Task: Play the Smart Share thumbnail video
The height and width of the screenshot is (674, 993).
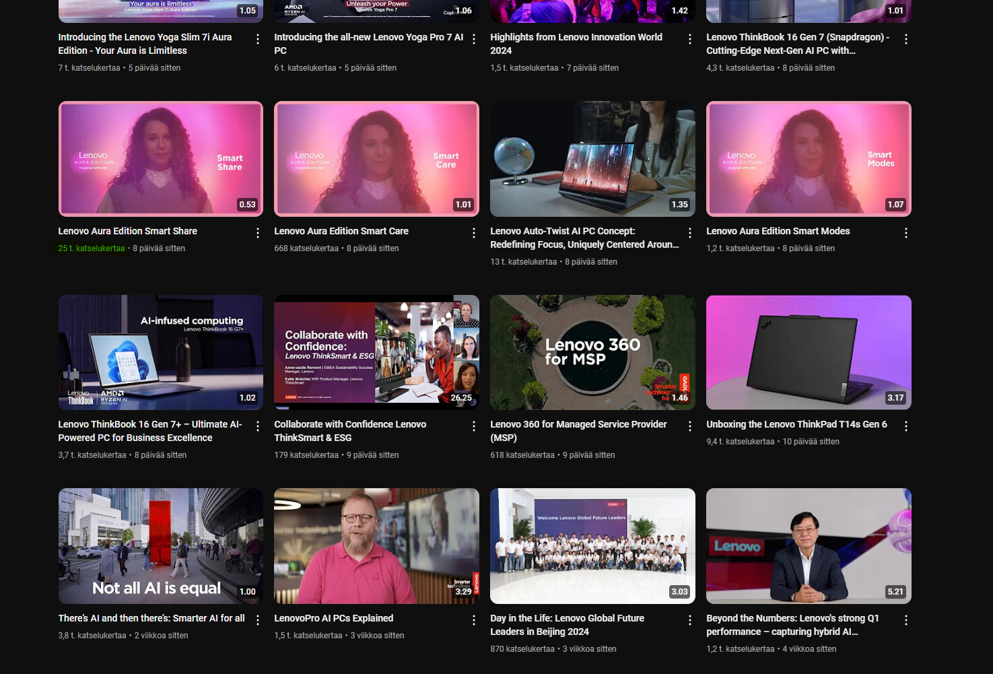Action: (x=161, y=159)
